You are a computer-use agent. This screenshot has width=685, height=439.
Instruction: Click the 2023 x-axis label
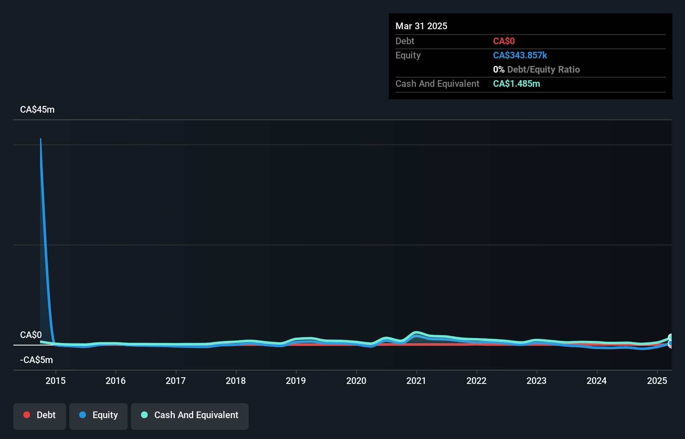tap(536, 381)
